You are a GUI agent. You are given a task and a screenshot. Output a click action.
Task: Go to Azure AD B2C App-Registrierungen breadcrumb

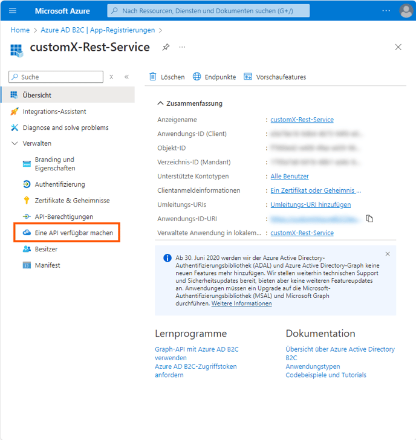click(x=98, y=30)
